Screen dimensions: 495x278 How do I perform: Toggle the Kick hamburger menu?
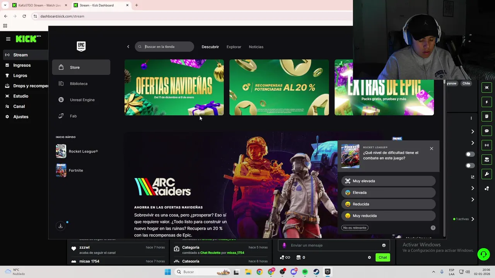8,39
